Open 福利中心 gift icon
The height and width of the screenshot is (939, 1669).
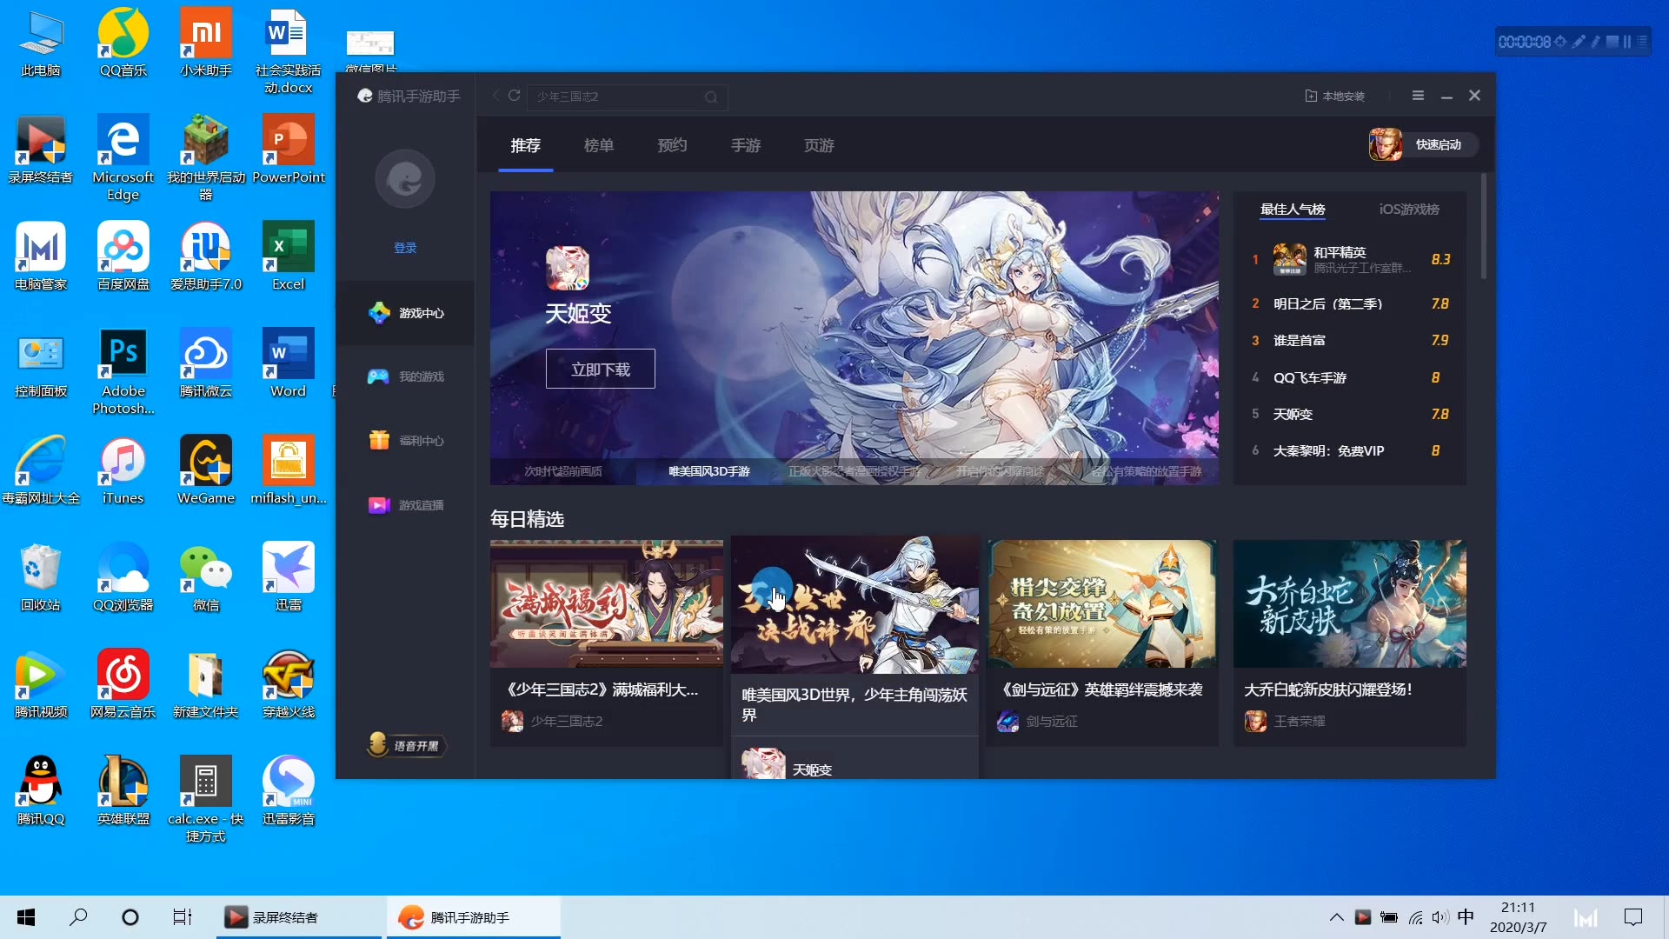[x=379, y=441]
